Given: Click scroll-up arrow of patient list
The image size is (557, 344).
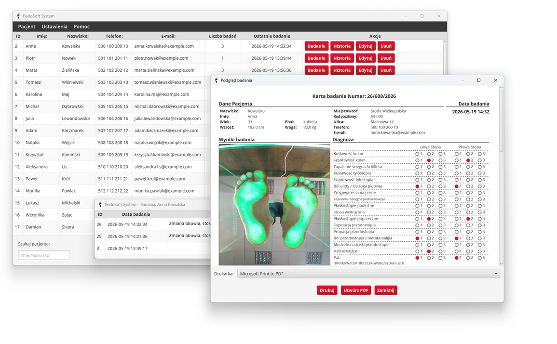Looking at the screenshot, I should click(x=445, y=42).
